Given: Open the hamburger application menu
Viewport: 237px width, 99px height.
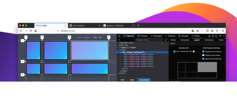Looking at the screenshot, I should pyautogui.click(x=223, y=31).
